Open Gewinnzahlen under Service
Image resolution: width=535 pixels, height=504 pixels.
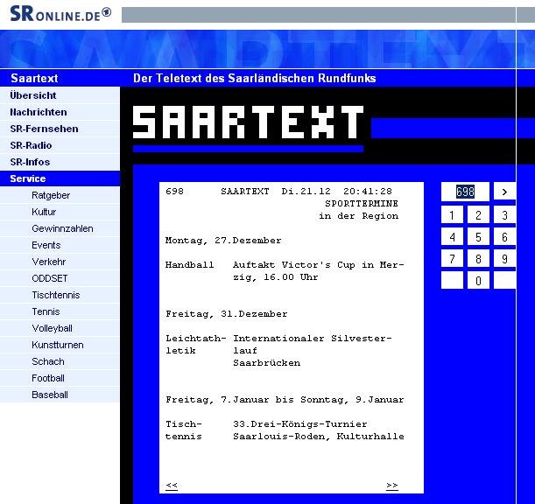click(x=62, y=228)
